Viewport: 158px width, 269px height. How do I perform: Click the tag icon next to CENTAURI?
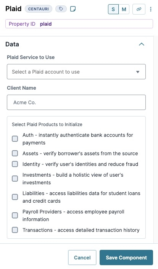61,9
